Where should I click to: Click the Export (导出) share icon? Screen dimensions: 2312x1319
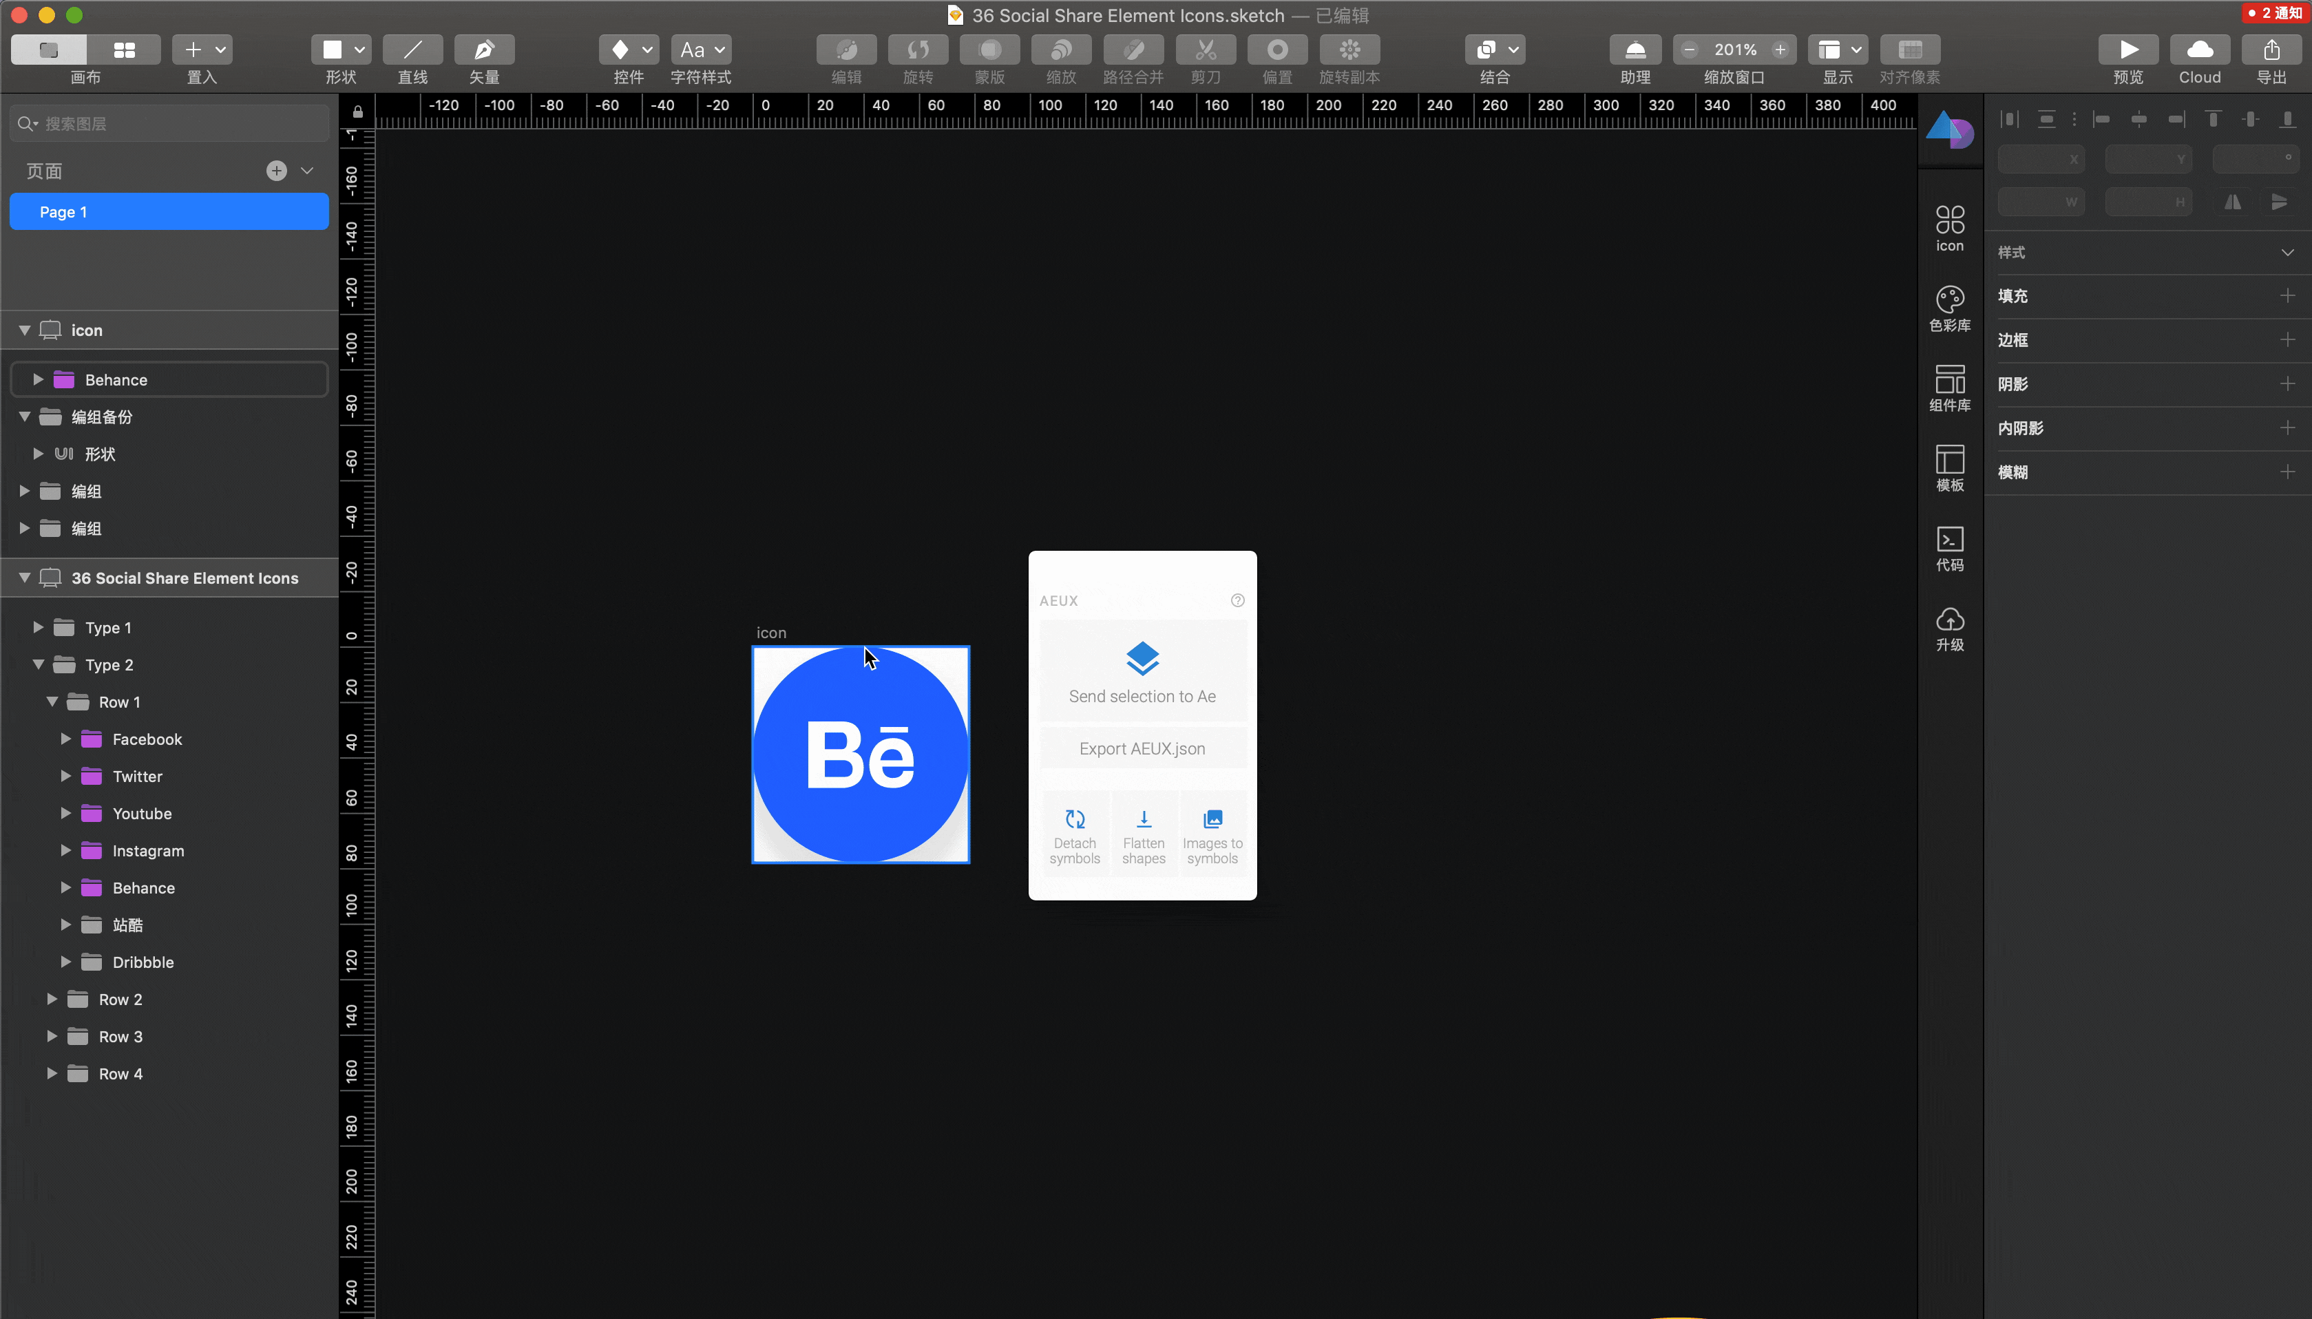point(2271,50)
